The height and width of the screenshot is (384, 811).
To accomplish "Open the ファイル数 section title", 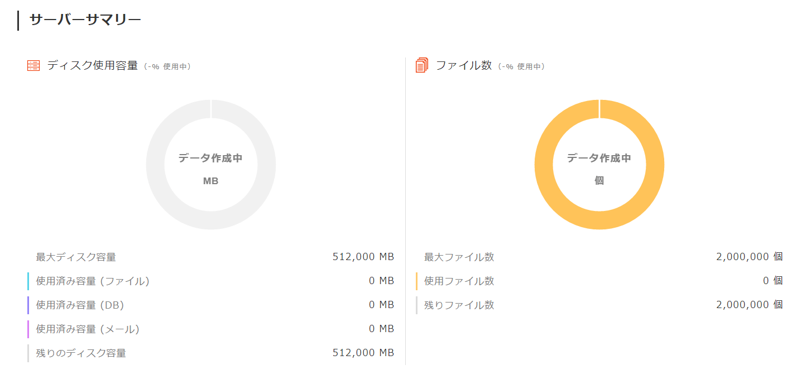I will pos(464,65).
